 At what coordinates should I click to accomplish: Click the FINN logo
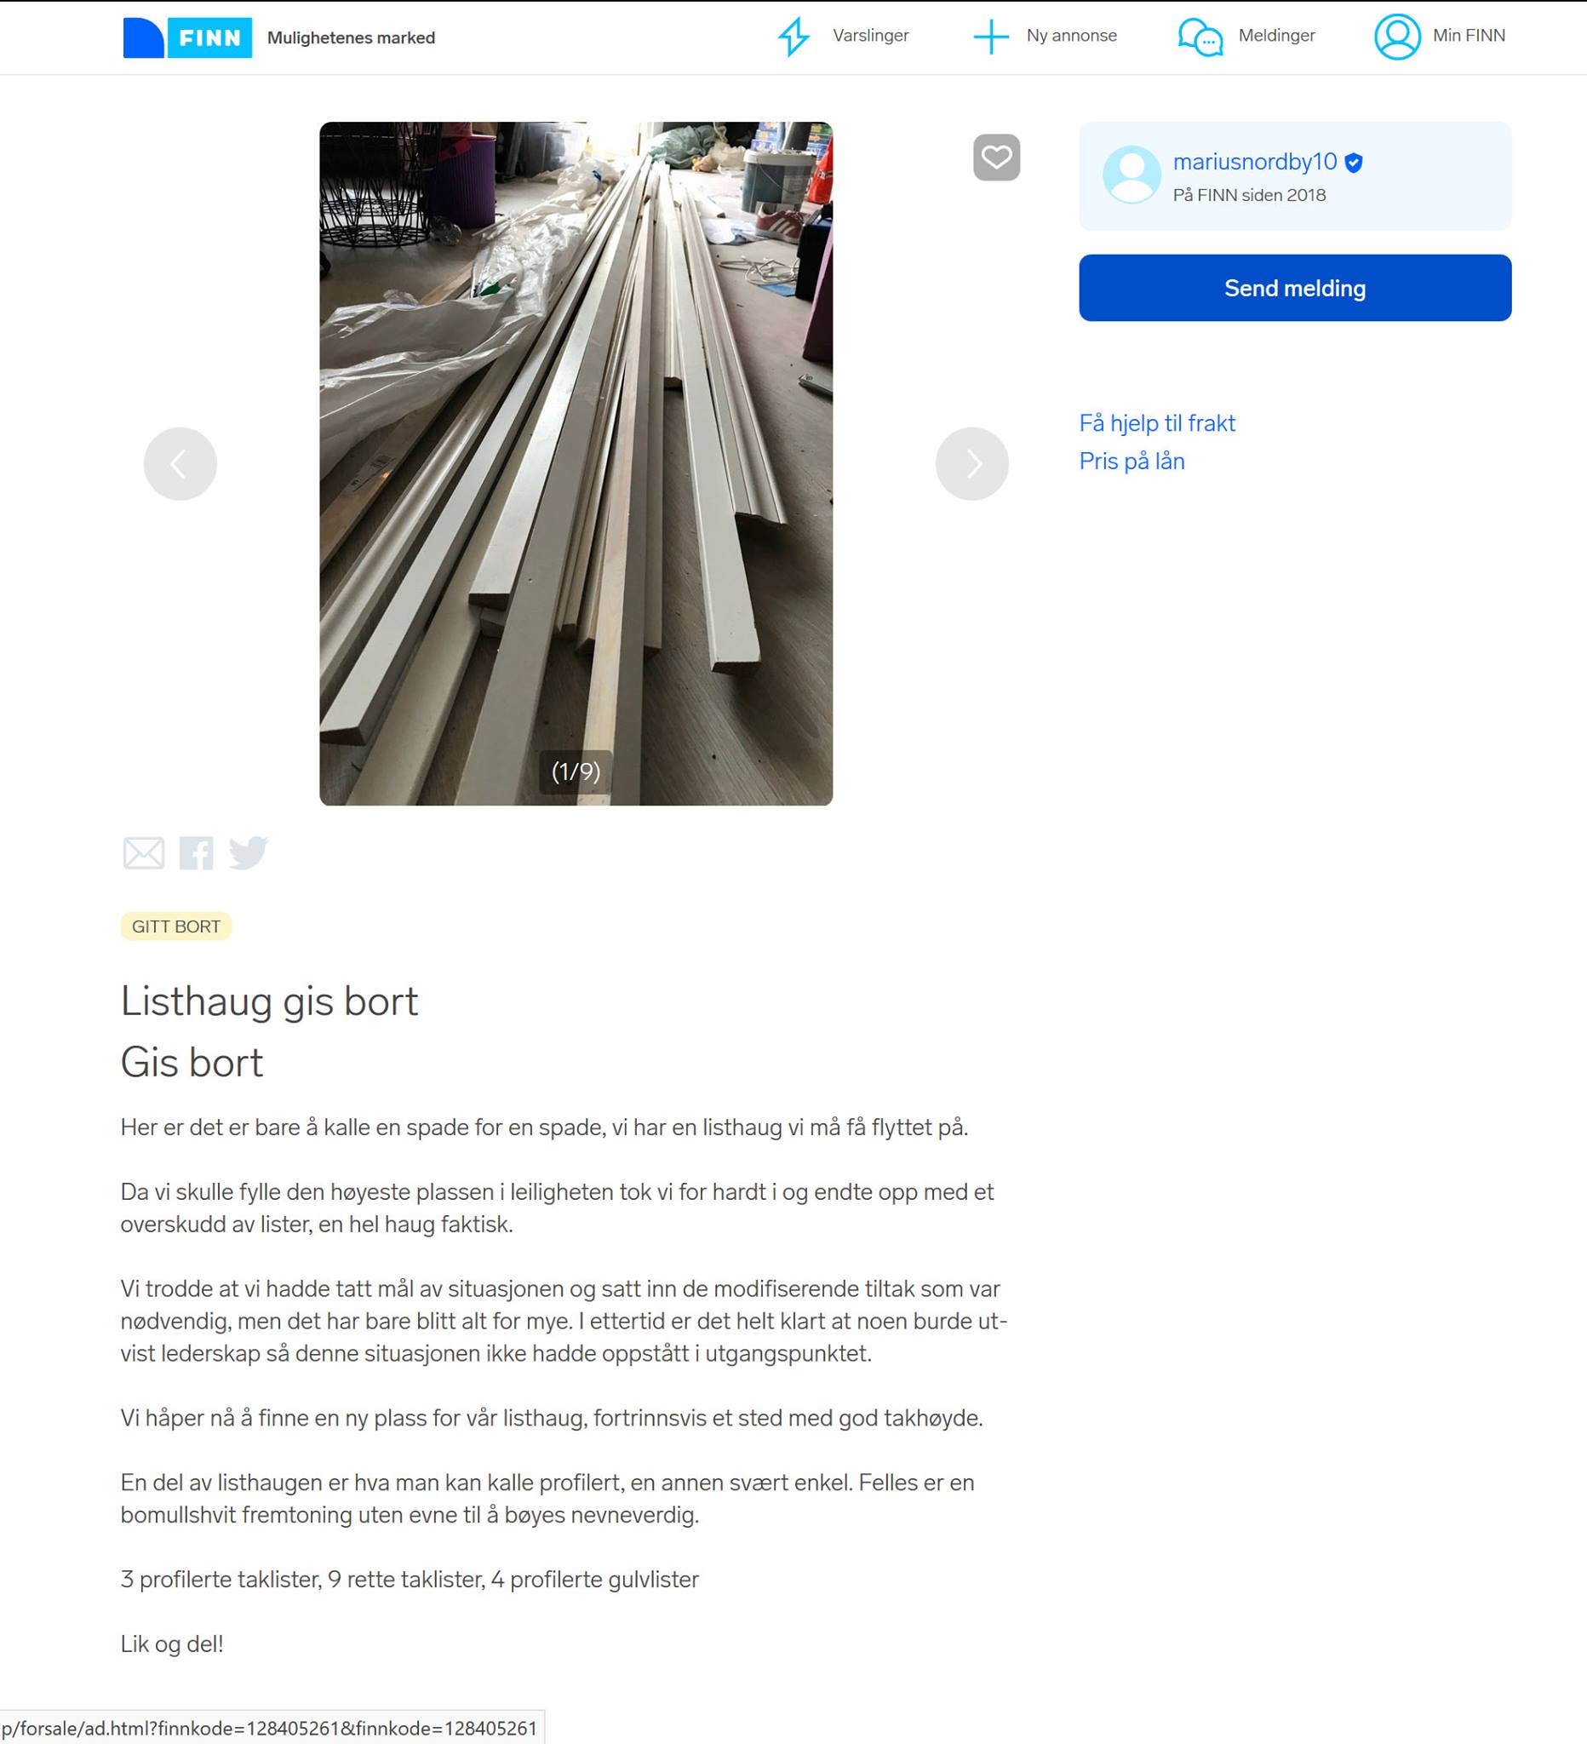tap(186, 37)
